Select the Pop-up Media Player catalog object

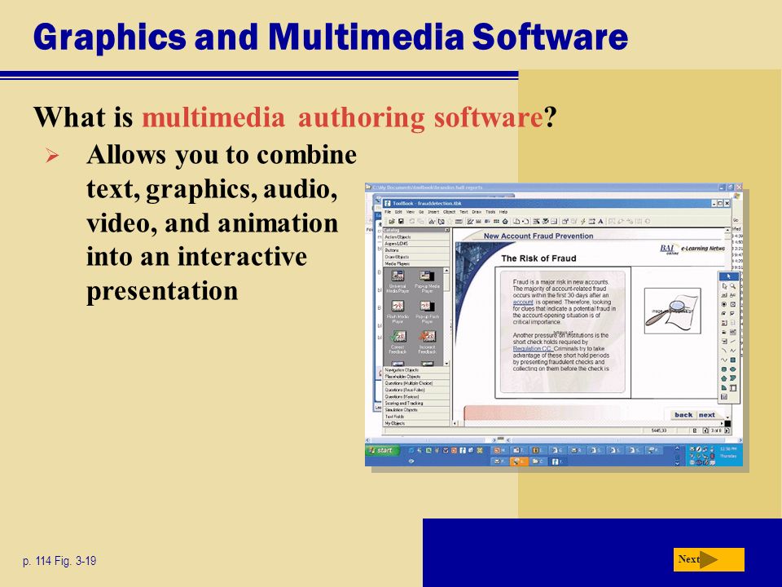(x=427, y=281)
